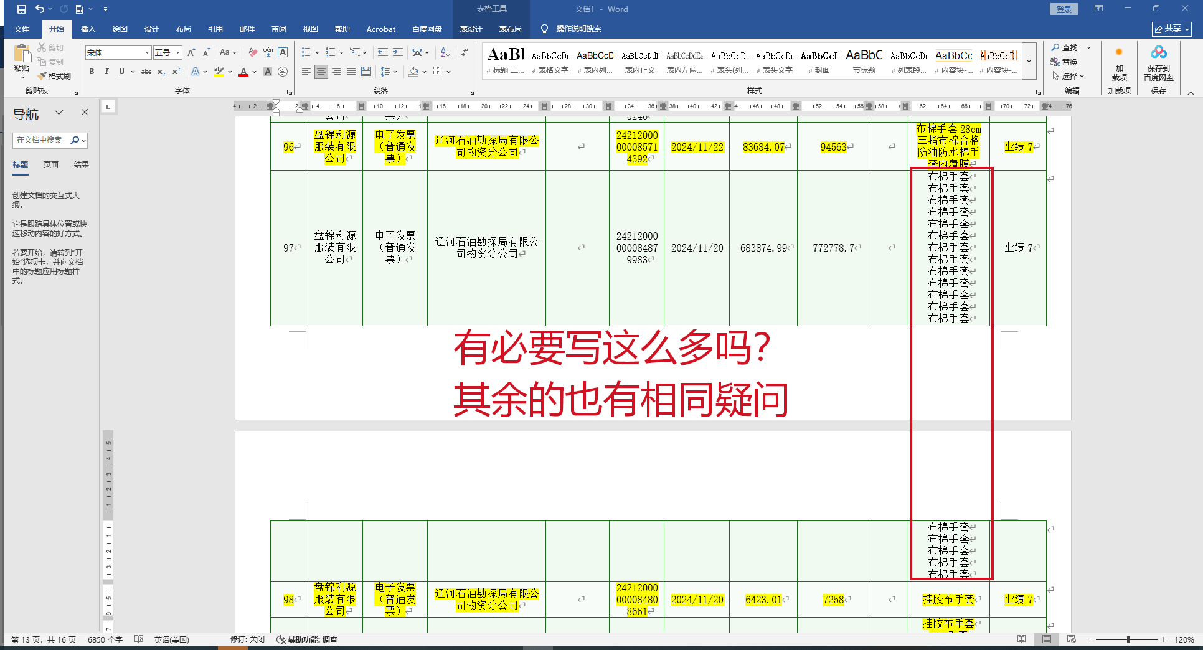This screenshot has height=650, width=1203.
Task: Click the Cut (剪切) scissors icon
Action: (42, 47)
